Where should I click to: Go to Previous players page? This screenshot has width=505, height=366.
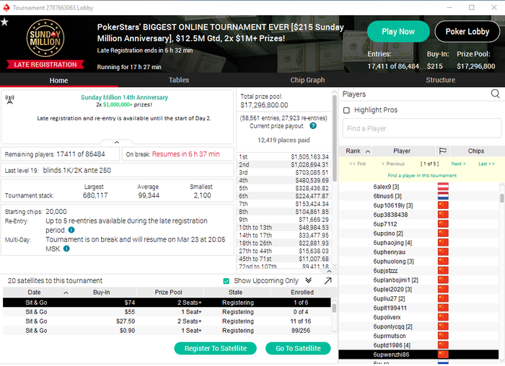pyautogui.click(x=393, y=164)
